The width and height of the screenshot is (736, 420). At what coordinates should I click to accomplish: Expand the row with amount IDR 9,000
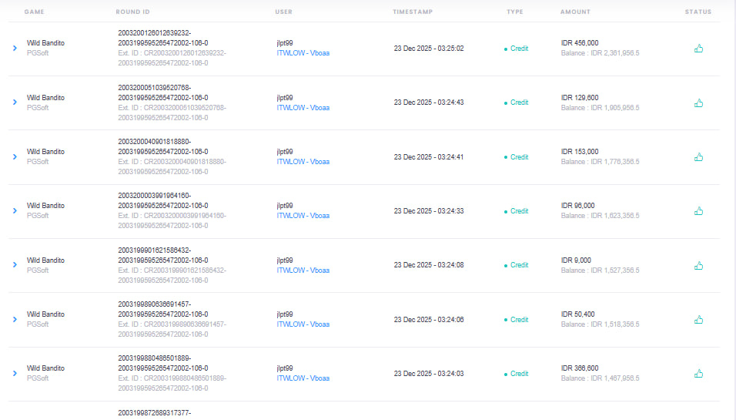[x=15, y=265]
